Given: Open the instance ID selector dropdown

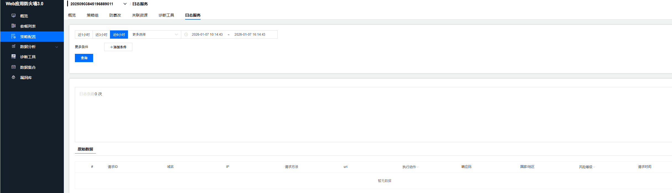Looking at the screenshot, I should point(125,4).
